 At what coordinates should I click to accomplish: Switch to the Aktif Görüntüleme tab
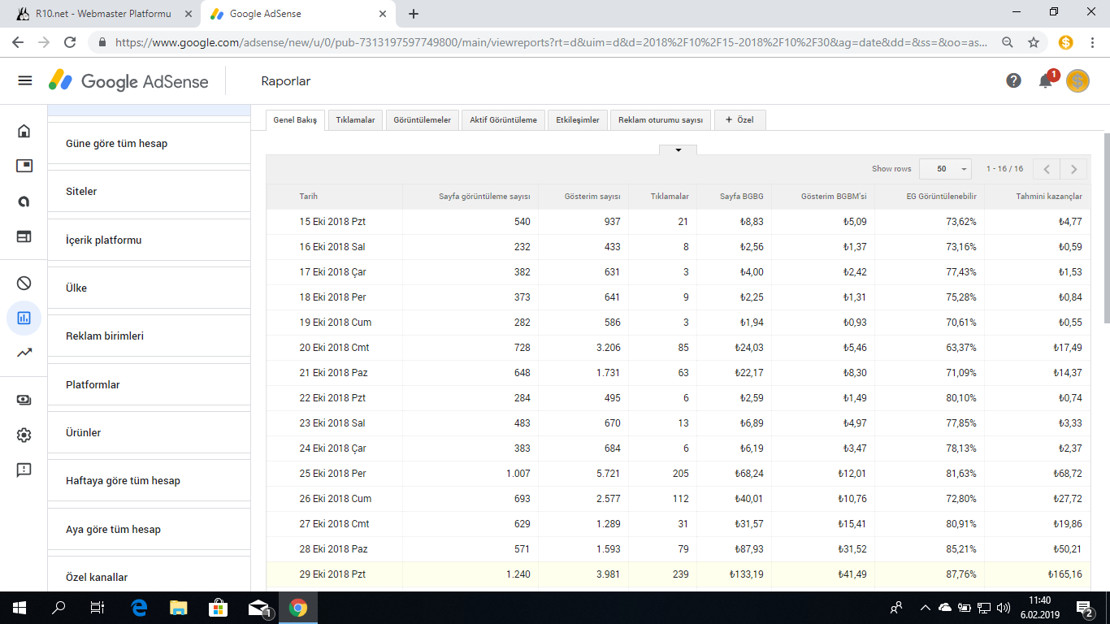click(x=504, y=120)
